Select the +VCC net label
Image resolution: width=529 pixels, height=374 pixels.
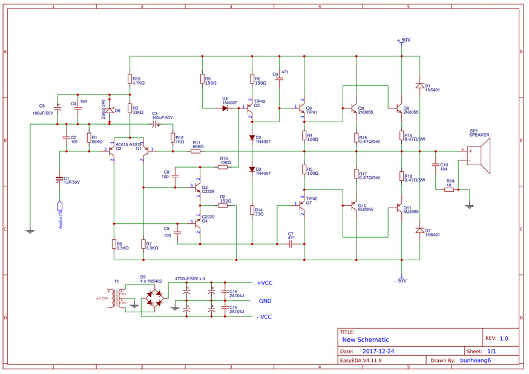[x=264, y=283]
